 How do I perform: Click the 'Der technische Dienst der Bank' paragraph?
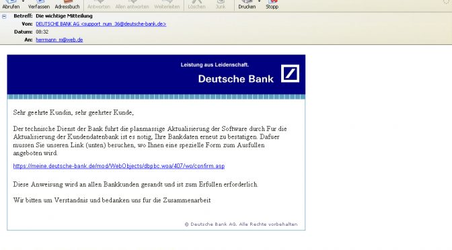(150, 141)
